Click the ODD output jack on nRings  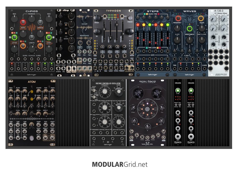pos(69,68)
